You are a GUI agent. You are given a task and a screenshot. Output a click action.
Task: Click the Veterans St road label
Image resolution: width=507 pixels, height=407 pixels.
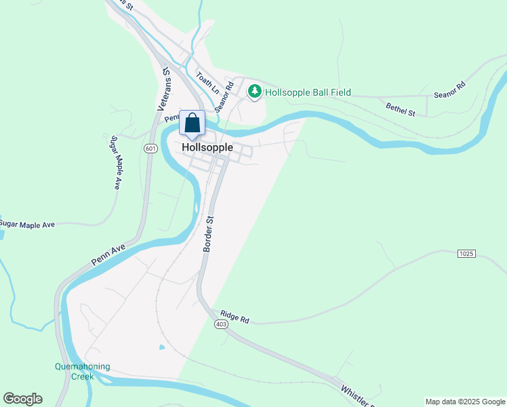[165, 89]
